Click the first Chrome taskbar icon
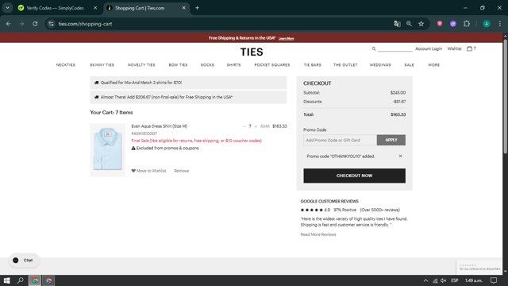 point(35,280)
